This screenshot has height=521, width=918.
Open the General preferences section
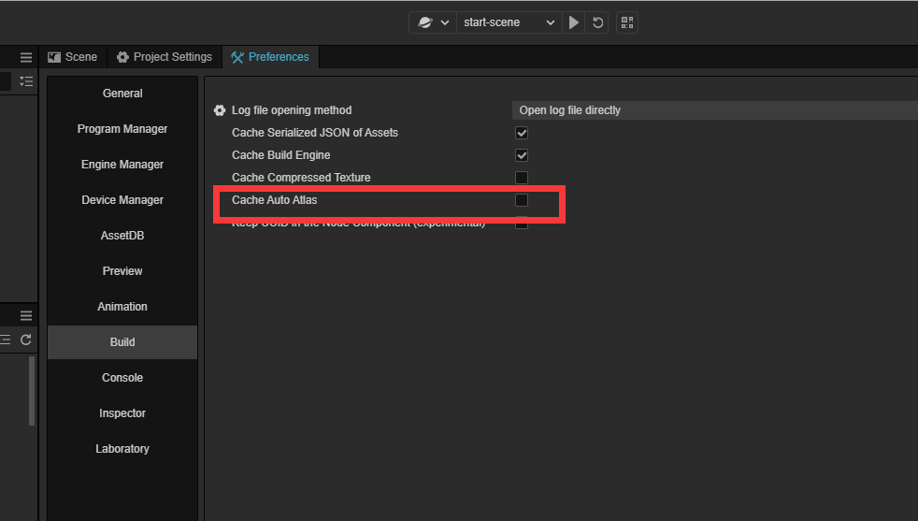(122, 94)
